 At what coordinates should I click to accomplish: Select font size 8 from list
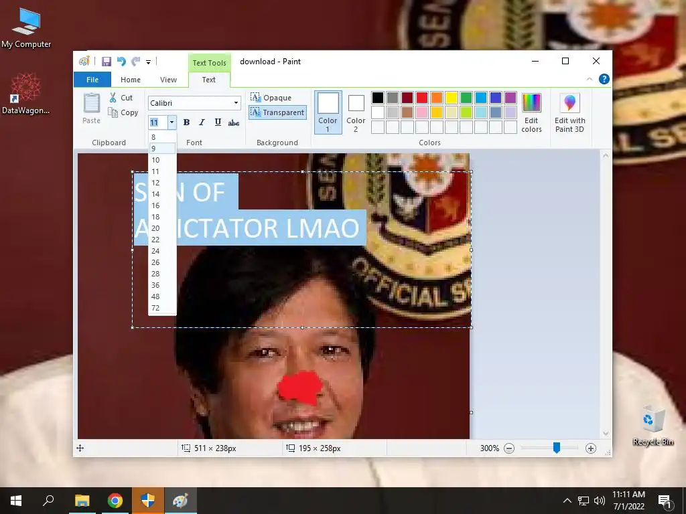coord(162,137)
